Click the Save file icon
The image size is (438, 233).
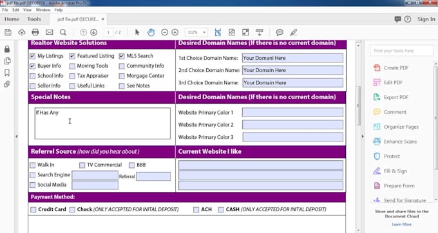pyautogui.click(x=8, y=32)
